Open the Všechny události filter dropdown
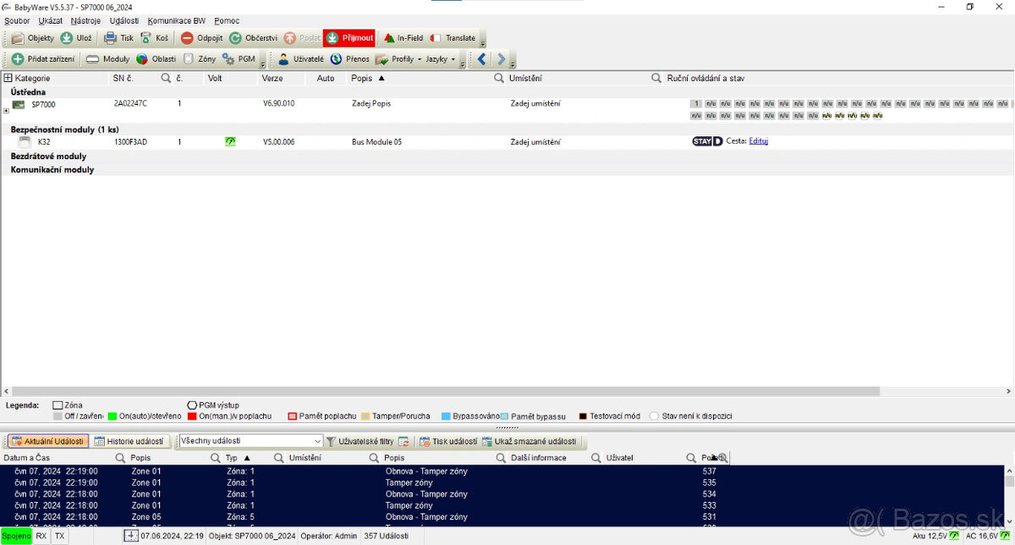This screenshot has width=1015, height=545. [x=318, y=442]
